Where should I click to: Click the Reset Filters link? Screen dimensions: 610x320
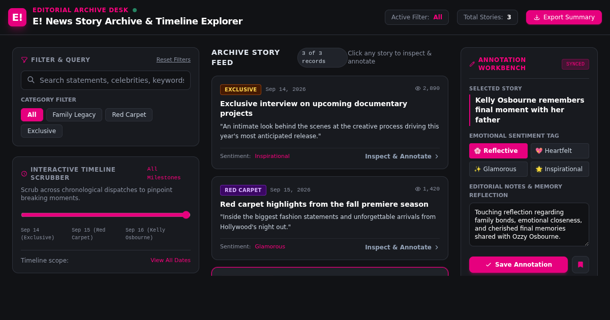pos(173,59)
